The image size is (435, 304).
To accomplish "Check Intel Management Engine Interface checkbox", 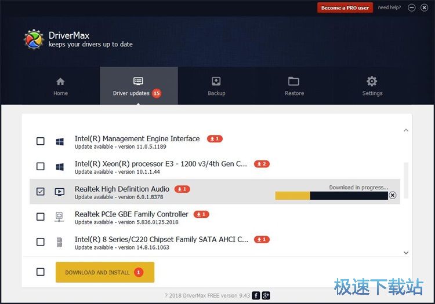I will (x=41, y=141).
